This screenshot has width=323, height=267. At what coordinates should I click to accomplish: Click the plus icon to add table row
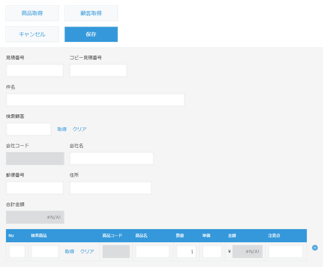[x=315, y=248]
